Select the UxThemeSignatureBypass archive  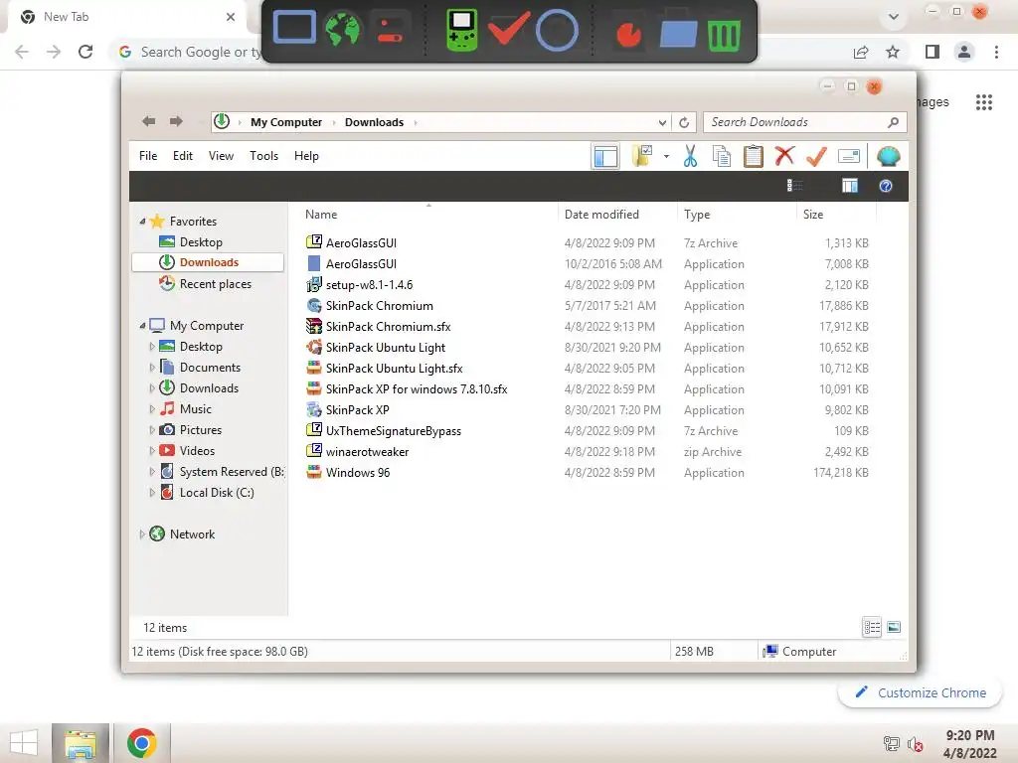[x=394, y=431]
